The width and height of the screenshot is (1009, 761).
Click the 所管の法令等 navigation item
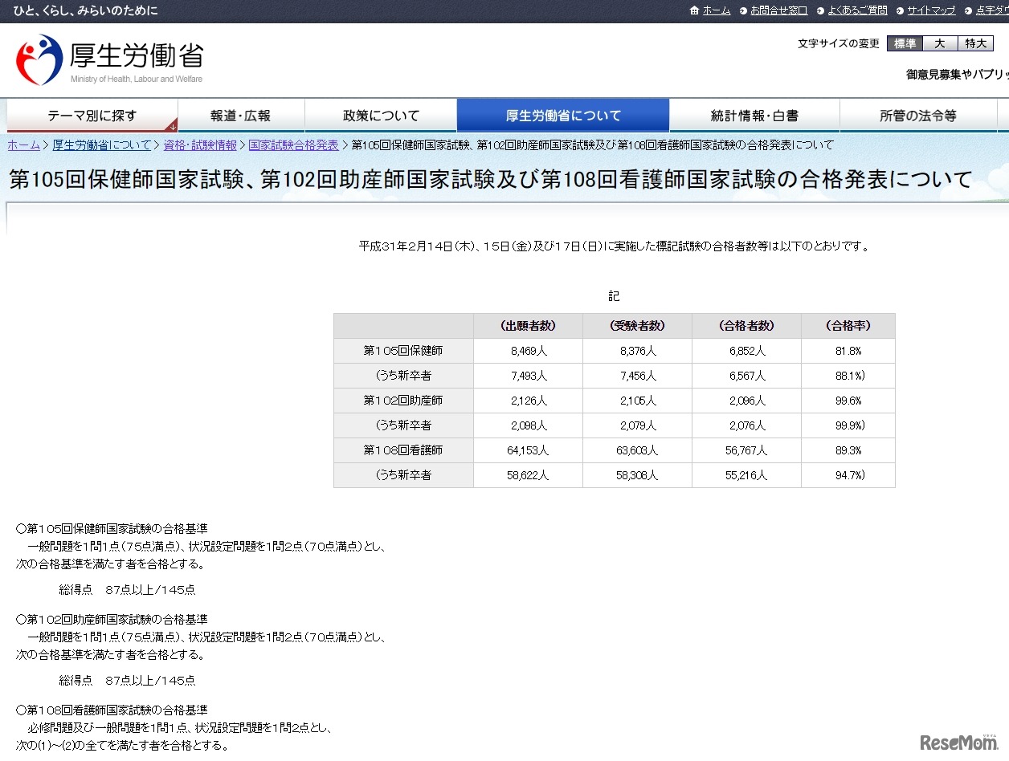coord(918,115)
